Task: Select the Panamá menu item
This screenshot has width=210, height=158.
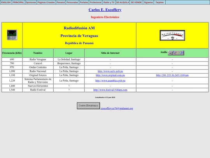Action: [x=61, y=2]
